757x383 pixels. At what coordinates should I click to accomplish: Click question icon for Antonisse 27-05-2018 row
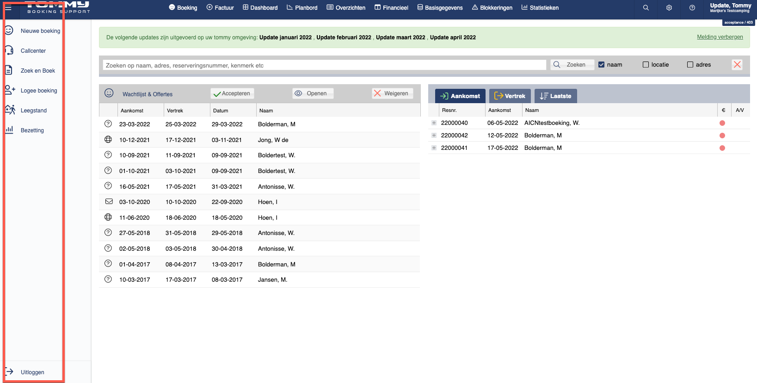tap(108, 233)
